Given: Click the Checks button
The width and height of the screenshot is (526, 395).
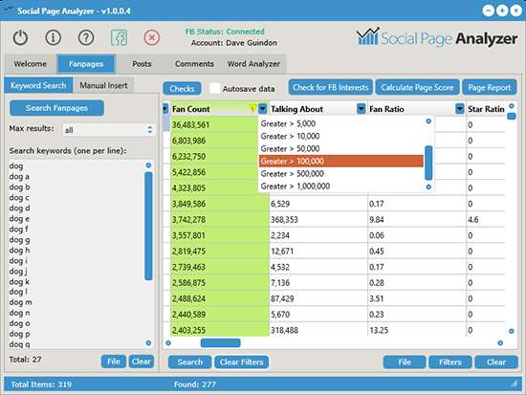Looking at the screenshot, I should click(x=182, y=89).
